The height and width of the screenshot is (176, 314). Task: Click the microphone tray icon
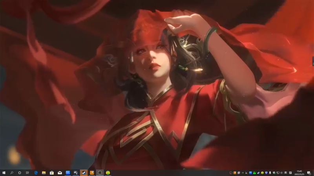270,173
